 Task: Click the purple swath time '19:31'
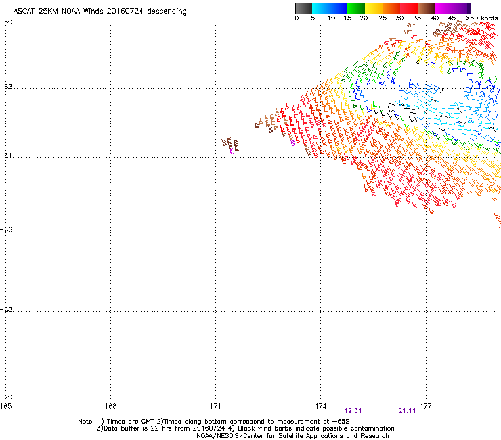click(353, 411)
